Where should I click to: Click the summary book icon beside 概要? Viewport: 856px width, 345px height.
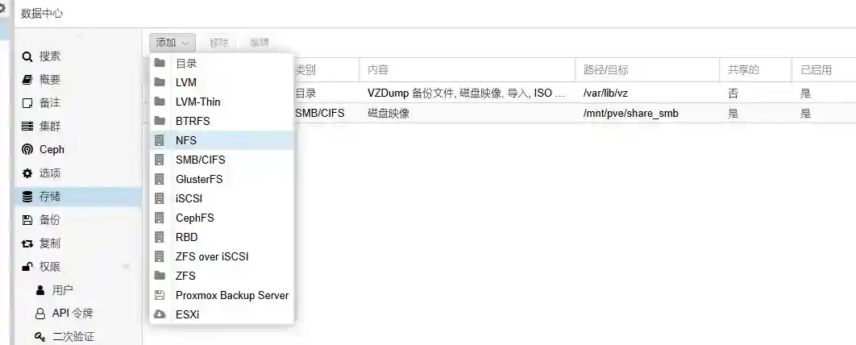(27, 80)
